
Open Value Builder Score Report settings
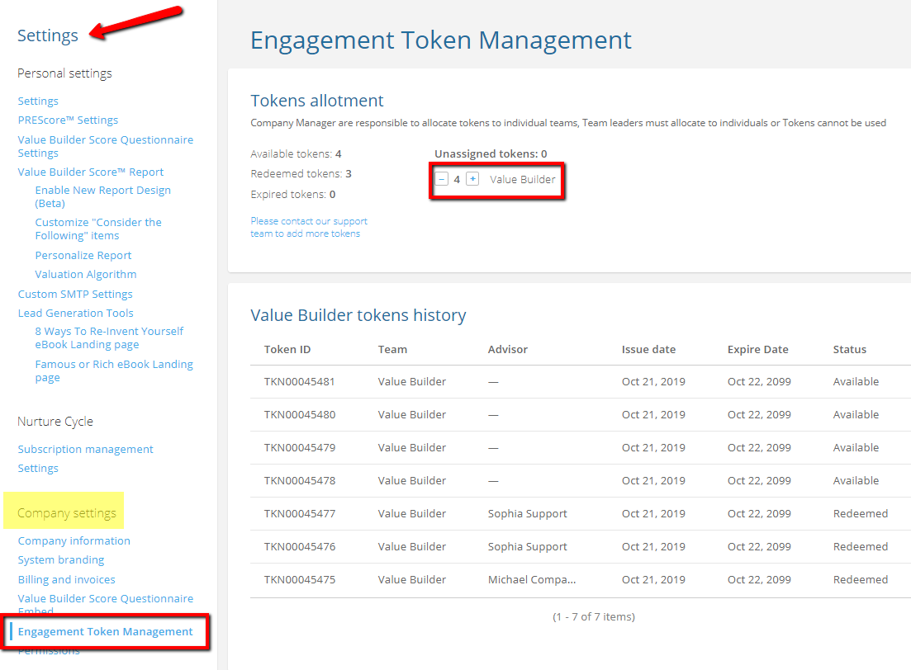(90, 172)
